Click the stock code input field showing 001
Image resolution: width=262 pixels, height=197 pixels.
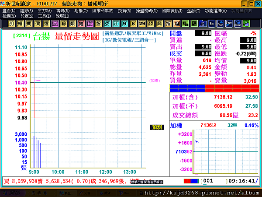click(x=214, y=181)
